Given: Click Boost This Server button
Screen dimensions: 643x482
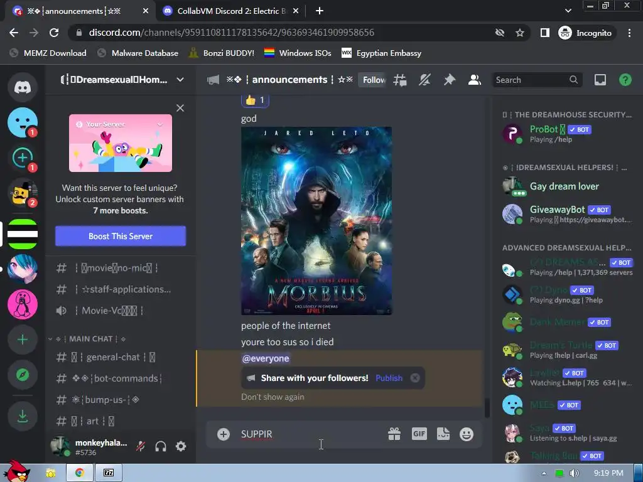Looking at the screenshot, I should (121, 236).
